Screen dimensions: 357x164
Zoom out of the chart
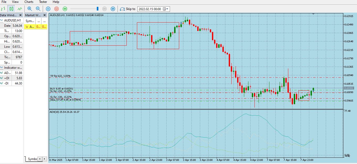click(x=38, y=9)
